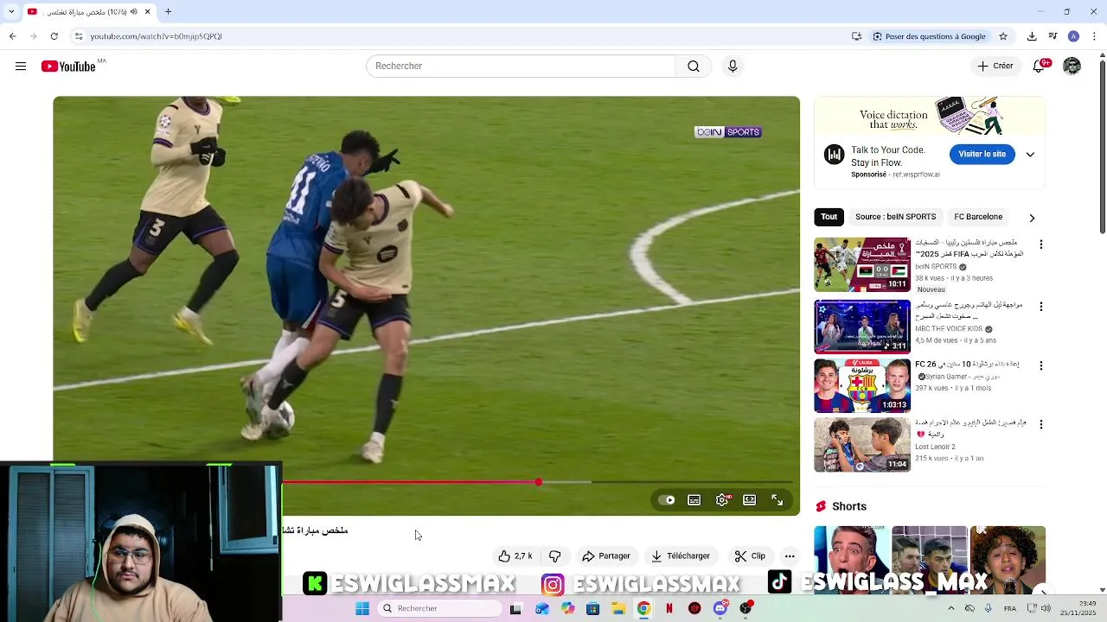Close the YouTube browser tab
1107x622 pixels.
(x=147, y=12)
